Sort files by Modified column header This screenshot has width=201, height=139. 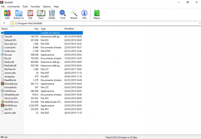pos(73,29)
